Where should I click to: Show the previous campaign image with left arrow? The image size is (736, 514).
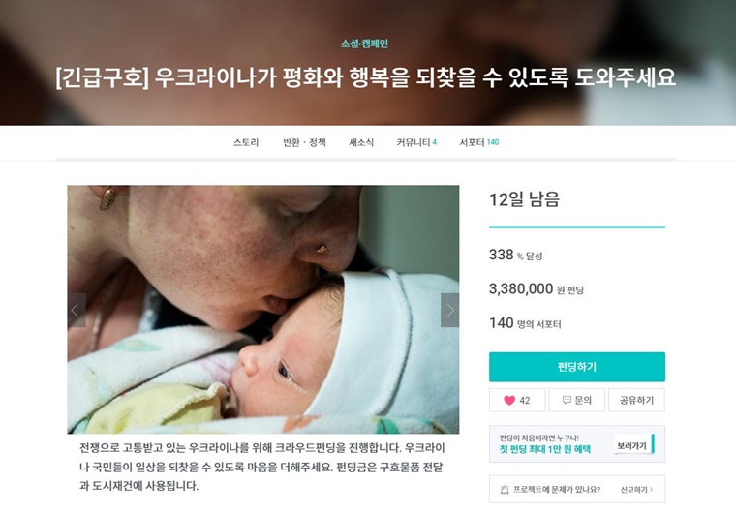click(77, 310)
